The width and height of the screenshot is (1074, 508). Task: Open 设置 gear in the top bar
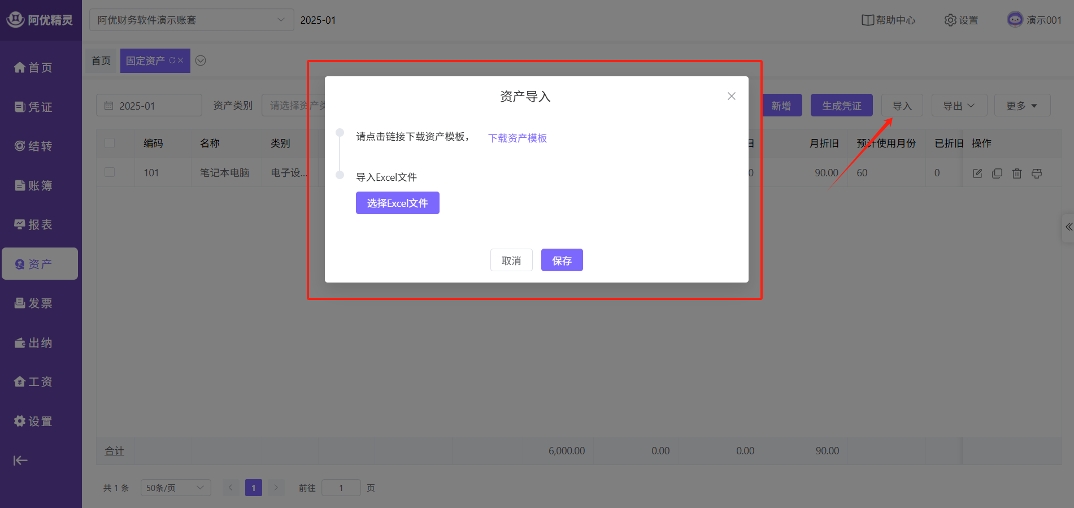pos(961,20)
